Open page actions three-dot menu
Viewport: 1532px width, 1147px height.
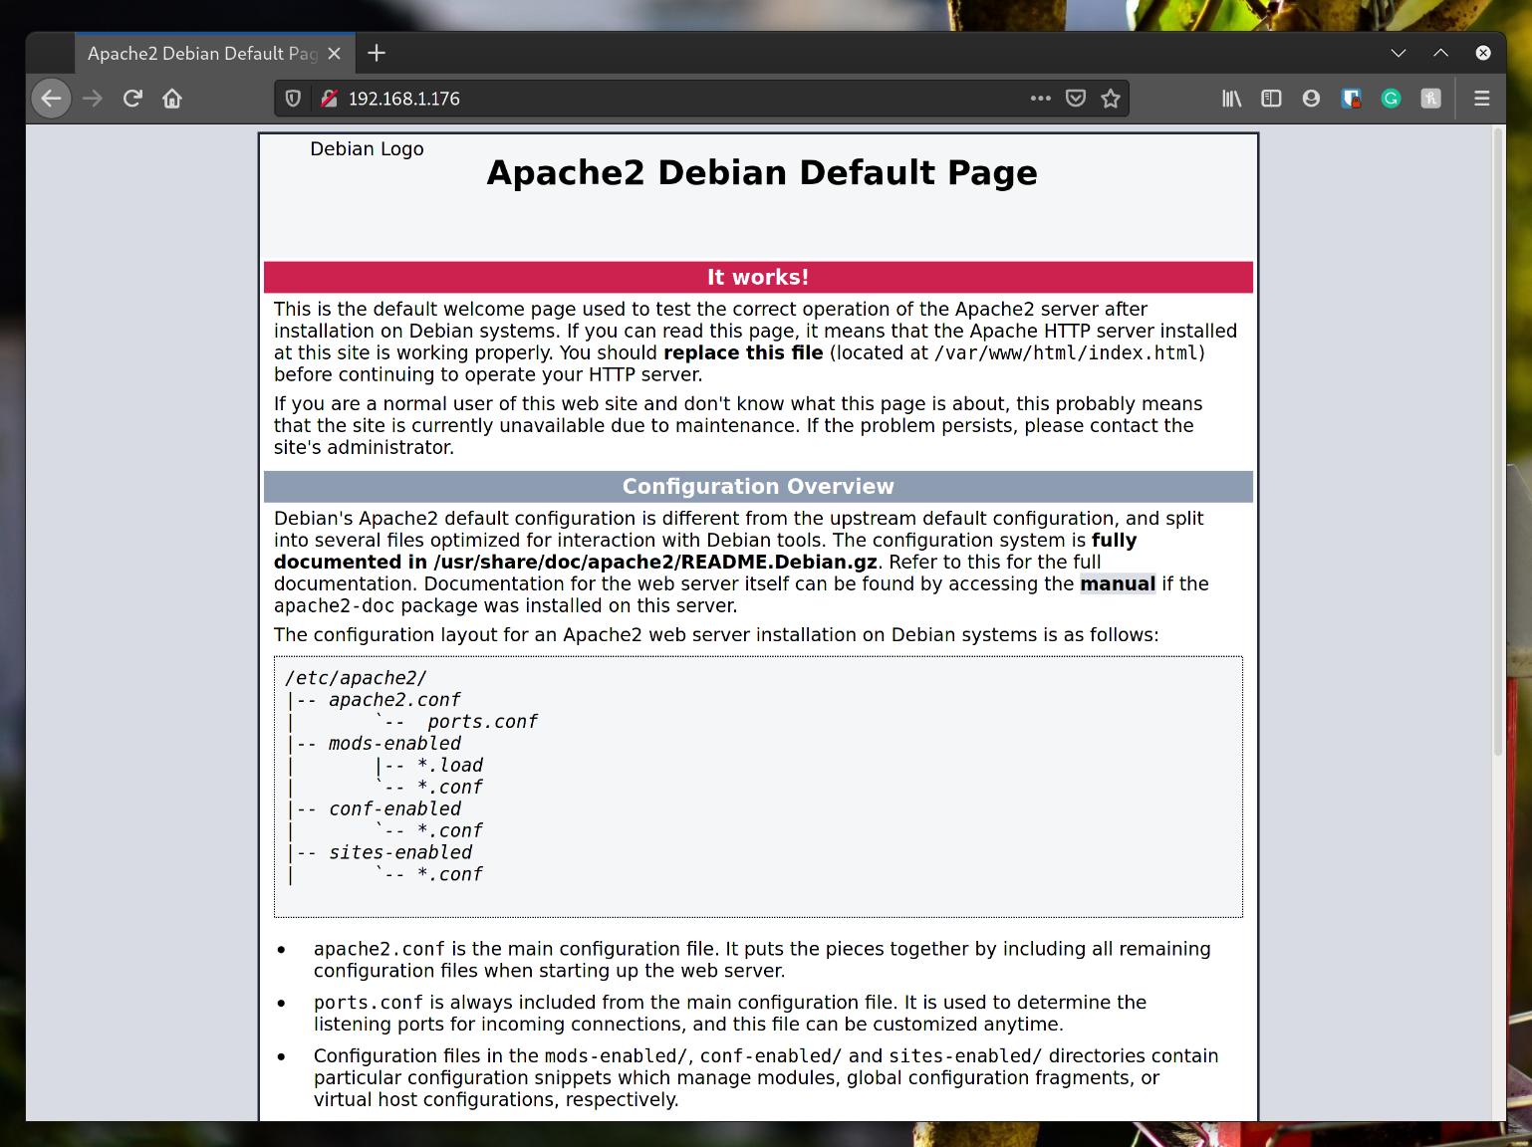tap(1041, 99)
